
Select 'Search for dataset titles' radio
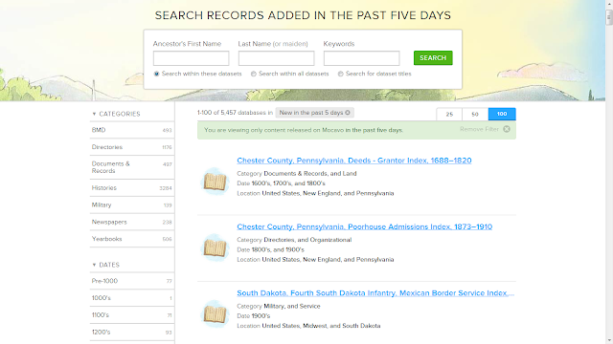(x=341, y=74)
